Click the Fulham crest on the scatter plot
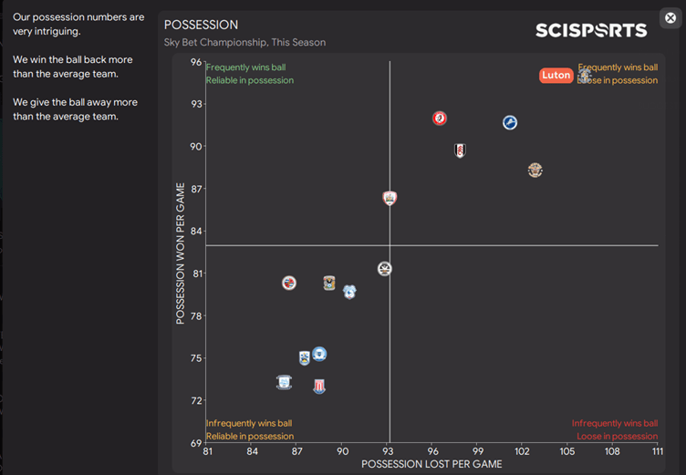 [x=460, y=150]
